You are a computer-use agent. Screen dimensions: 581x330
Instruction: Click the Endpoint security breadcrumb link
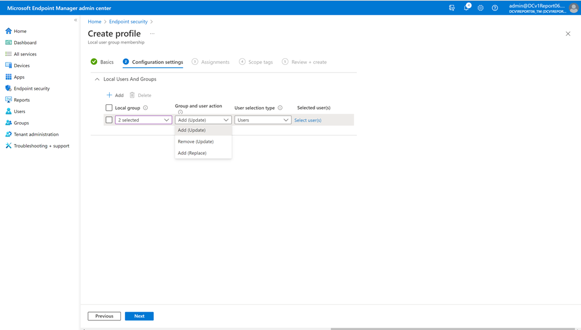point(128,21)
